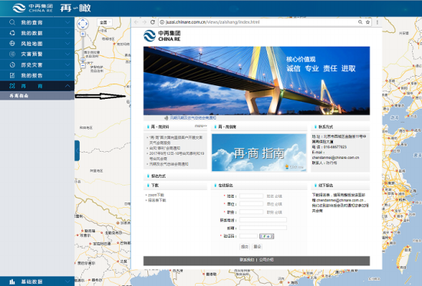
Task: Click the 历史灾害 clock icon
Action: (12, 64)
